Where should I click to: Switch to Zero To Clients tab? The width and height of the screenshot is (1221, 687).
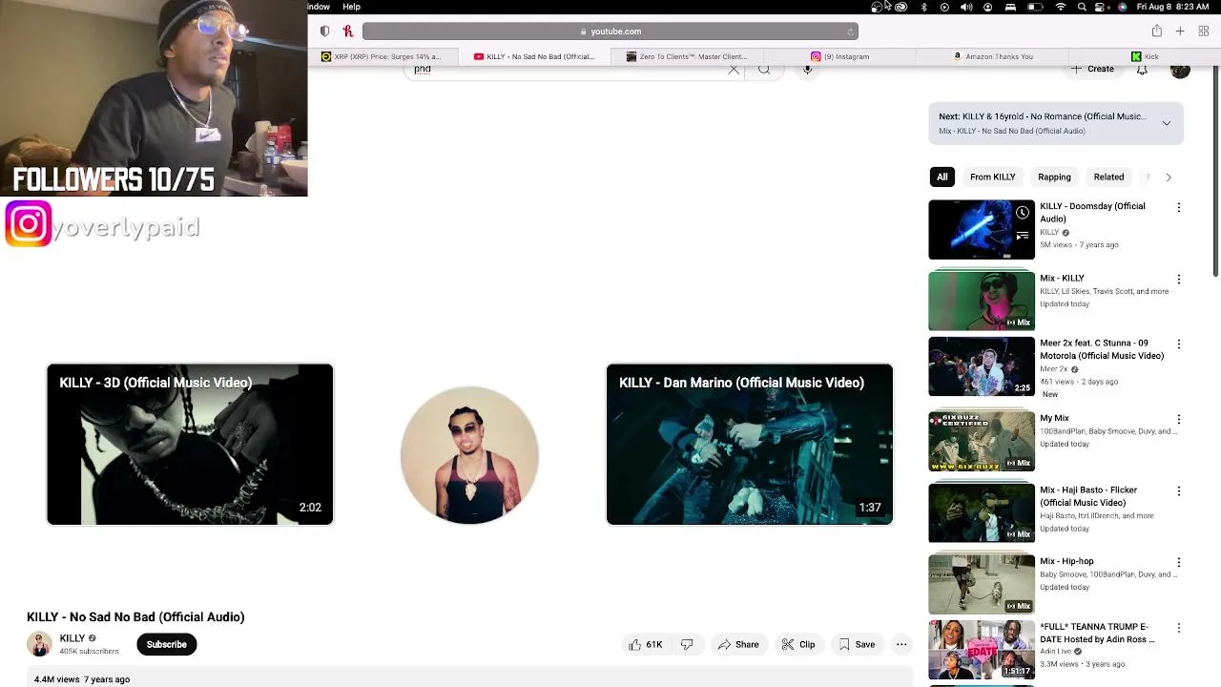[687, 56]
